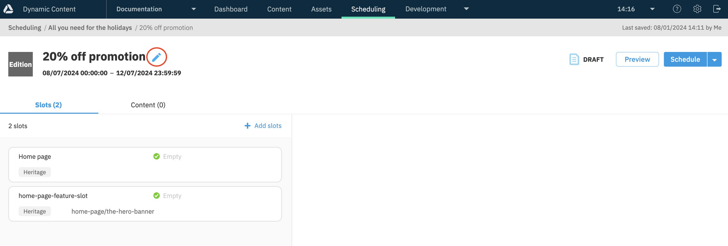Open the 14:16 time zone dropdown
728x246 pixels.
[x=652, y=9]
